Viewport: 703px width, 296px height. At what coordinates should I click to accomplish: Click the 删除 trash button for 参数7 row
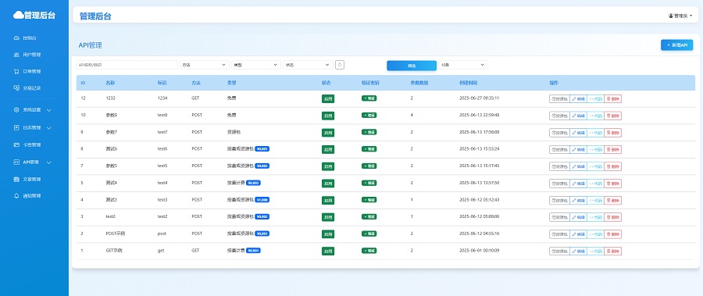pyautogui.click(x=612, y=133)
